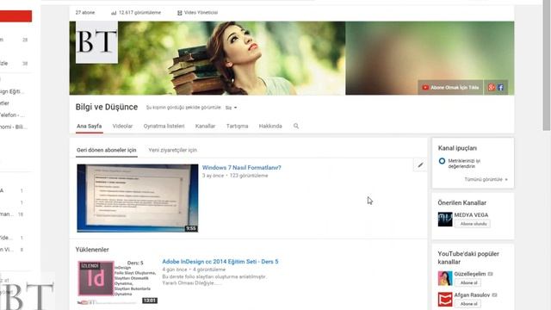Viewport: 551px width, 310px height.
Task: Open Hakkında tab
Action: [270, 126]
